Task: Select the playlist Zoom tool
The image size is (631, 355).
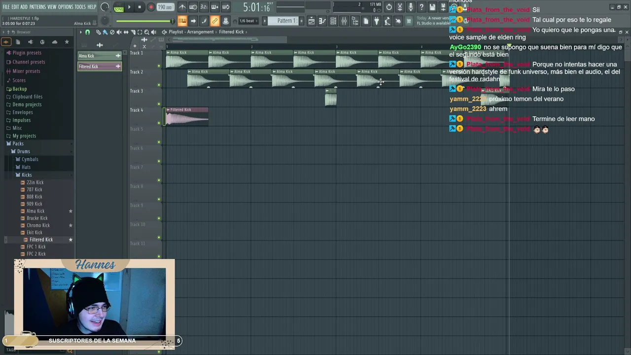Action: (146, 32)
